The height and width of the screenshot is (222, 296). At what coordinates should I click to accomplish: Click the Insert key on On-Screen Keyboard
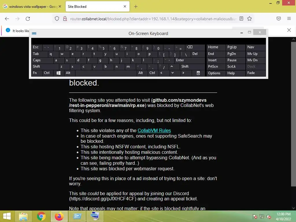pos(216,60)
